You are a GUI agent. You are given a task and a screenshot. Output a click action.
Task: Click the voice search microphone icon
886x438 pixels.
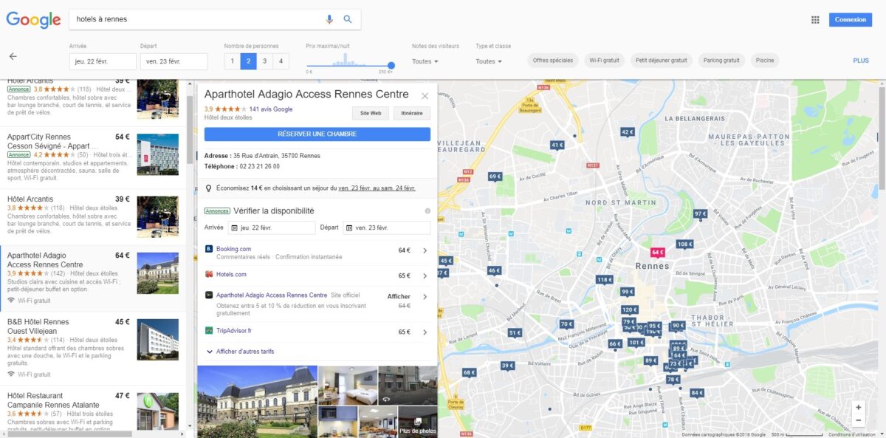[329, 19]
